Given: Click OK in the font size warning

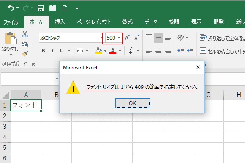Looking at the screenshot, I should pyautogui.click(x=133, y=103).
